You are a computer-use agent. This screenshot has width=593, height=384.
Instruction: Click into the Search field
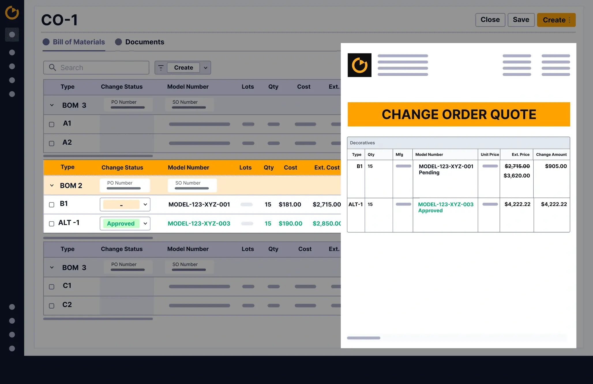point(96,68)
